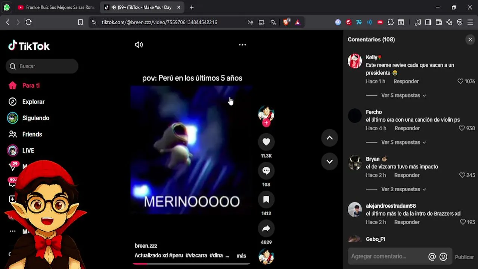This screenshot has width=478, height=269.
Task: Go to next video arrow
Action: (x=329, y=161)
